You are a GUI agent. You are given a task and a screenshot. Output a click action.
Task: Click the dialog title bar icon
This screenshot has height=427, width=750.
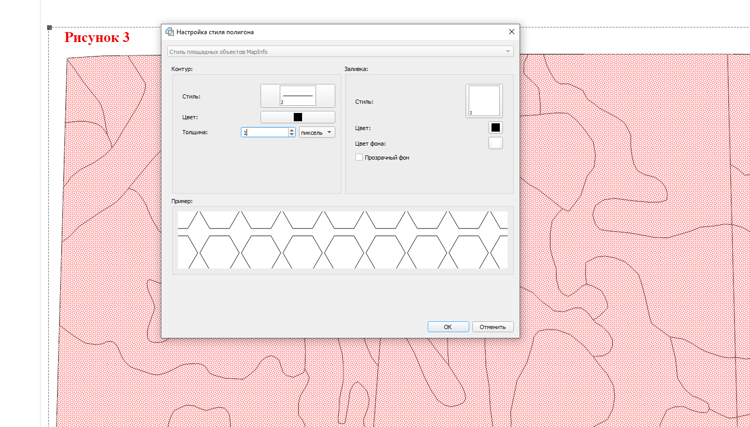[170, 32]
